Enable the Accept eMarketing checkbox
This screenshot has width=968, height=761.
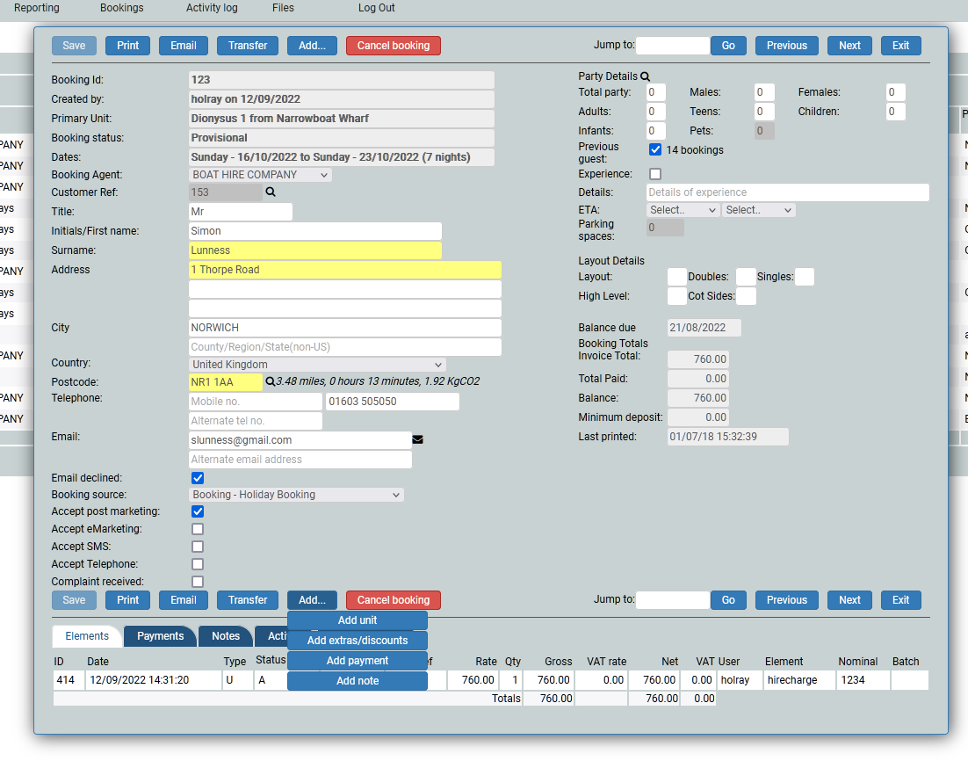coord(198,529)
